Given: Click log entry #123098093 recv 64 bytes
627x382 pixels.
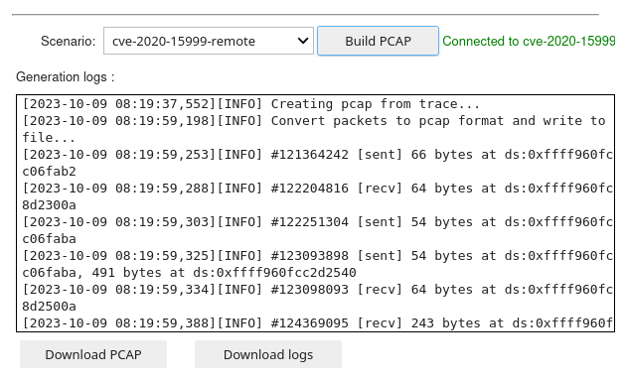Looking at the screenshot, I should [x=317, y=298].
